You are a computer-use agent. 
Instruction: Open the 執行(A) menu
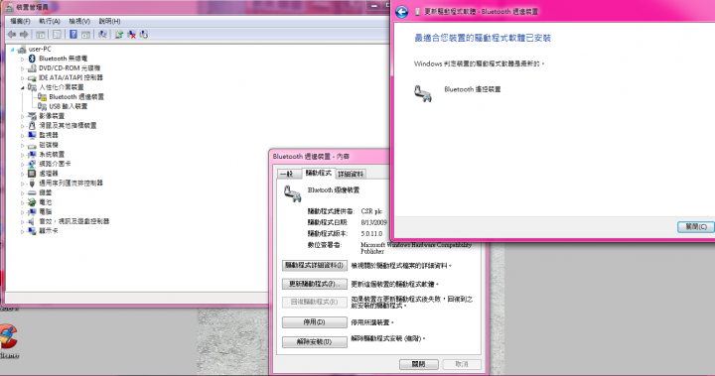click(50, 21)
